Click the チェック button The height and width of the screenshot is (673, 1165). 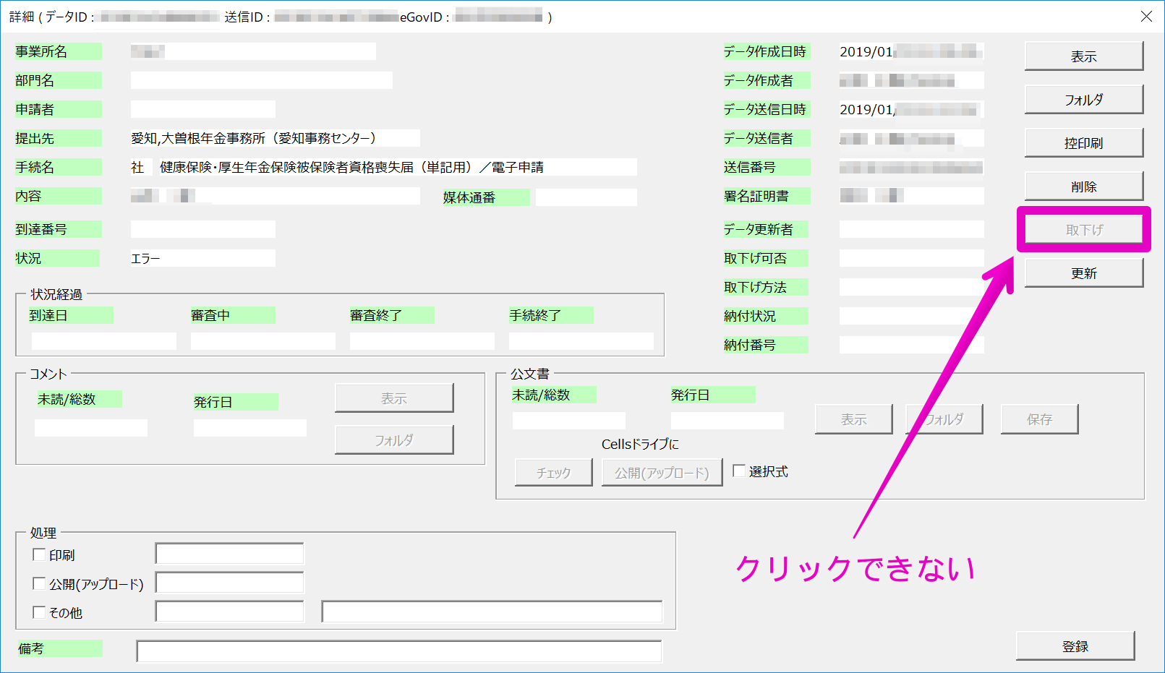(x=554, y=473)
